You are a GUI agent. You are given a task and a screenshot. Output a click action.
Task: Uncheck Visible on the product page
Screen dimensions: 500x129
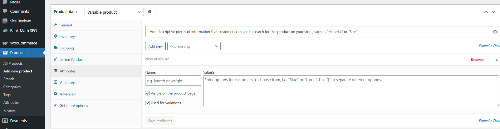[148, 93]
